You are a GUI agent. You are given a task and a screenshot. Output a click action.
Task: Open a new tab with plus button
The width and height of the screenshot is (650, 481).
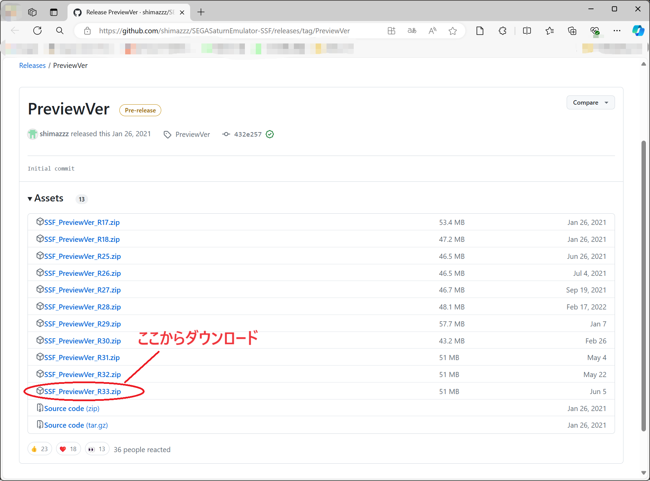coord(201,12)
